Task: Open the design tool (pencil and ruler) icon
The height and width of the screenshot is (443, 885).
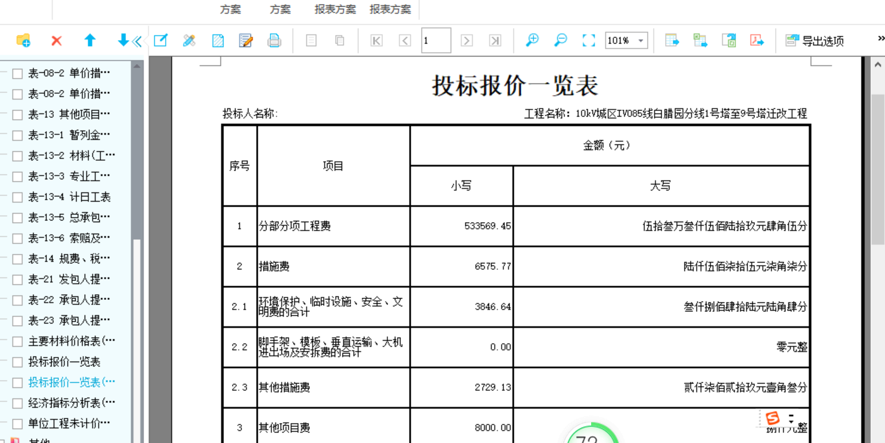Action: point(189,41)
